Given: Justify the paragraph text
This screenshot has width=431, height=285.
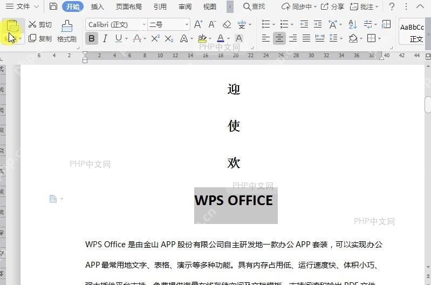Looking at the screenshot, I should 306,38.
